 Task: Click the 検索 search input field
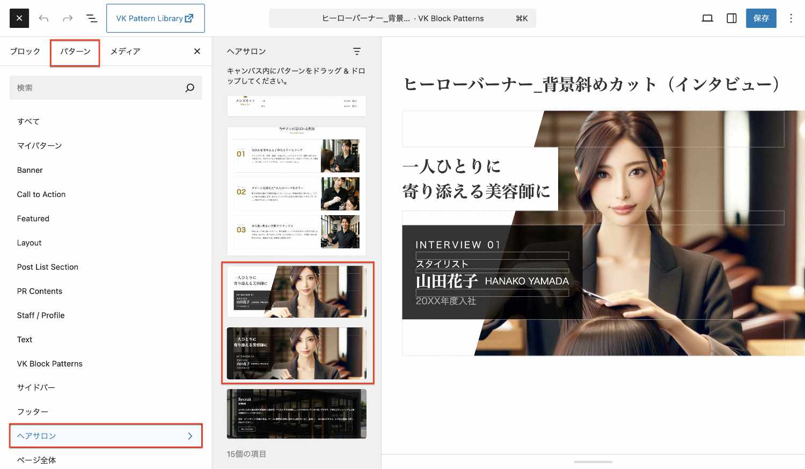(97, 88)
